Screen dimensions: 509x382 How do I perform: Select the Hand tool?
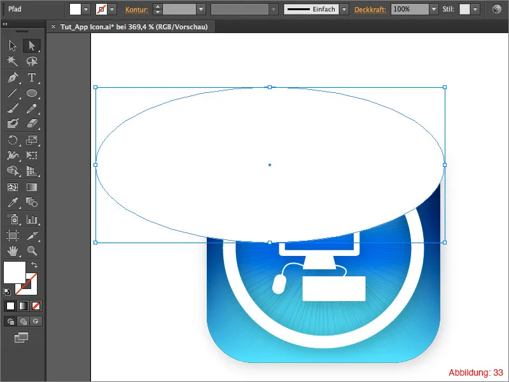point(13,250)
